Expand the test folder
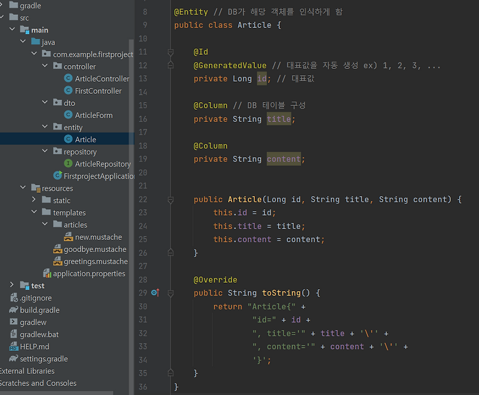 12,285
